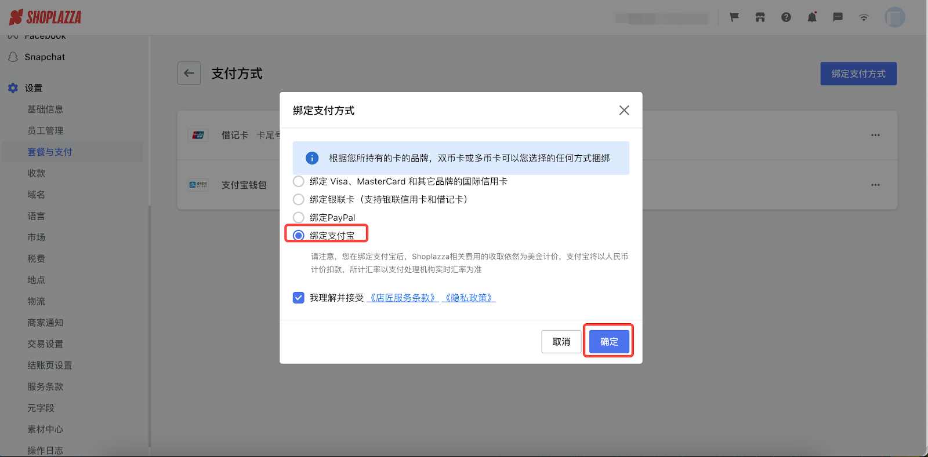Viewport: 928px width, 457px height.
Task: Open 物流 in the sidebar
Action: (36, 301)
